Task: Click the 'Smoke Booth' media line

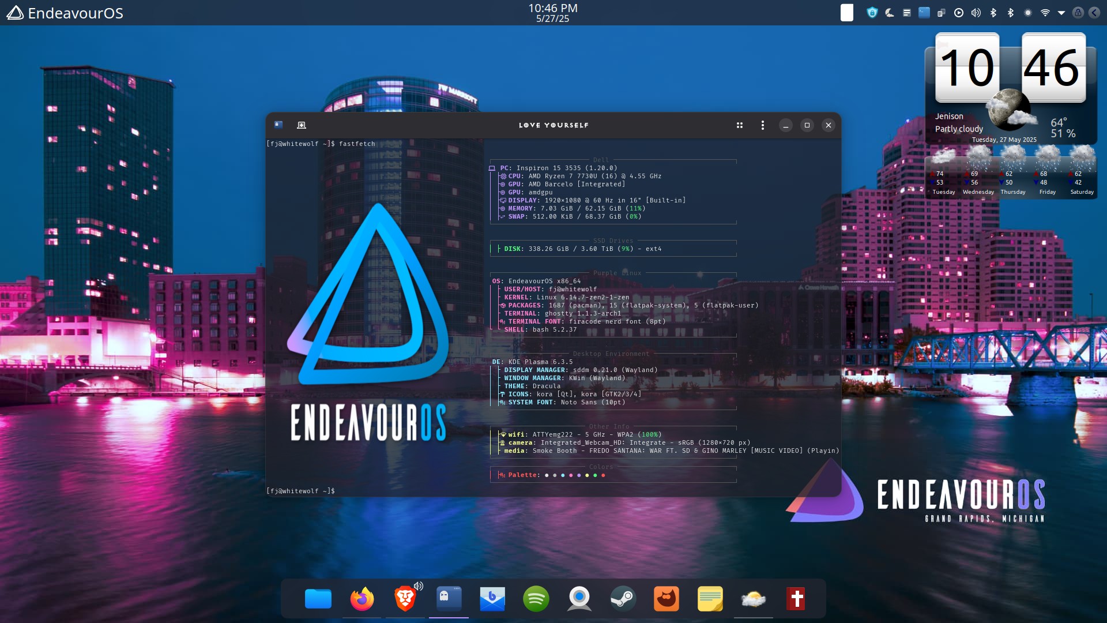Action: pyautogui.click(x=669, y=451)
